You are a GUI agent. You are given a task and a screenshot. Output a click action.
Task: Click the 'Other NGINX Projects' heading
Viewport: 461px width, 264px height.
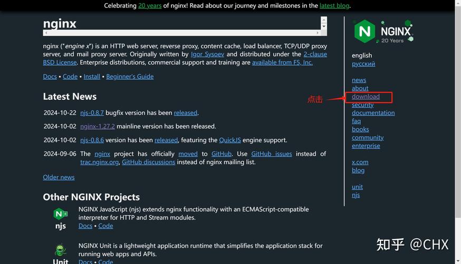pyautogui.click(x=91, y=197)
